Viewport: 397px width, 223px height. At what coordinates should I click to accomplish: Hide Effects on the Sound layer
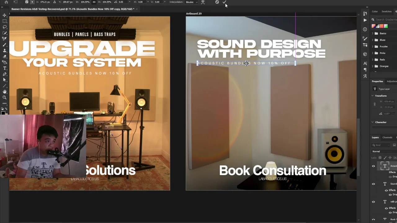386,190
